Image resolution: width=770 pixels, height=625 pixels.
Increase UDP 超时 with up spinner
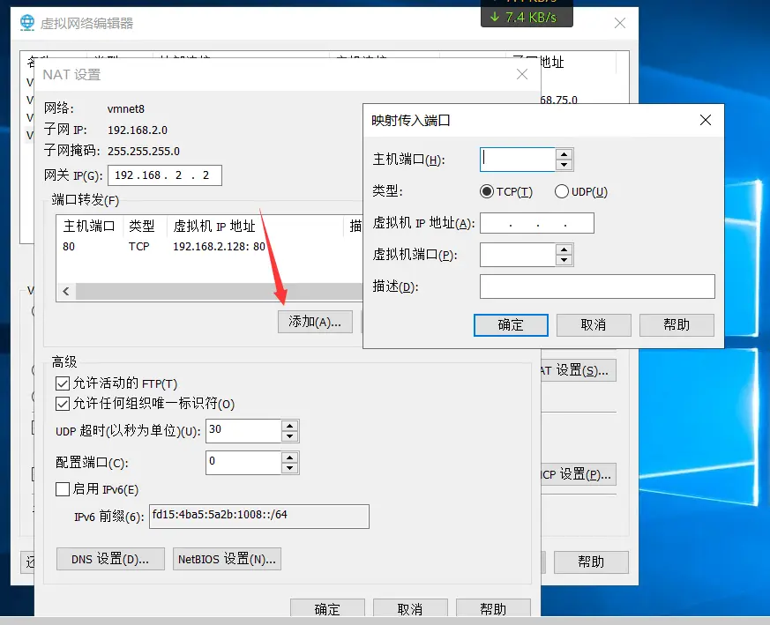coord(289,426)
